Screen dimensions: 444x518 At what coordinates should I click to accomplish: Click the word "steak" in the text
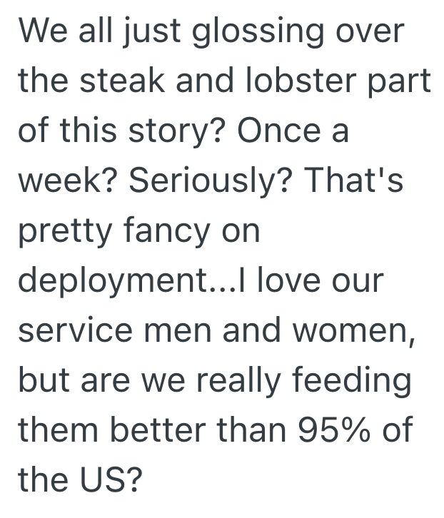pyautogui.click(x=119, y=82)
